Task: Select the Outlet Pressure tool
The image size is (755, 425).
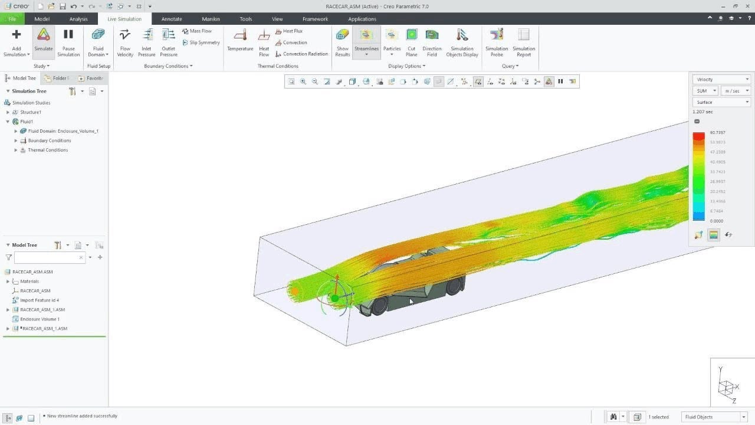Action: point(169,42)
